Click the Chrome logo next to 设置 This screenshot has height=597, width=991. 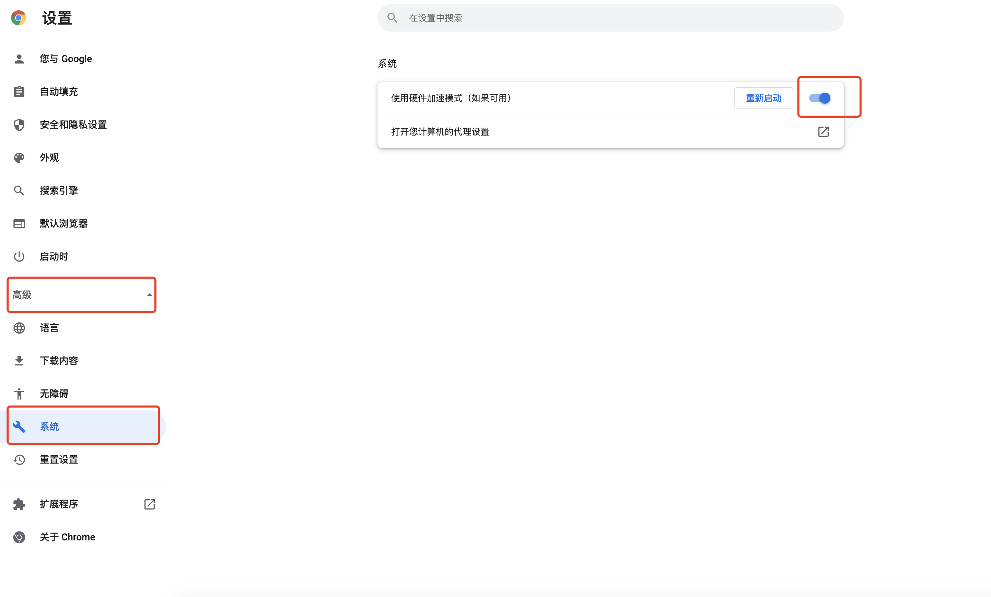tap(19, 18)
